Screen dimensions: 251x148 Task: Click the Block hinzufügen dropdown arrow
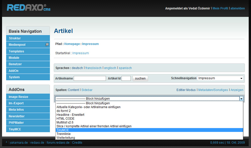[241, 98]
